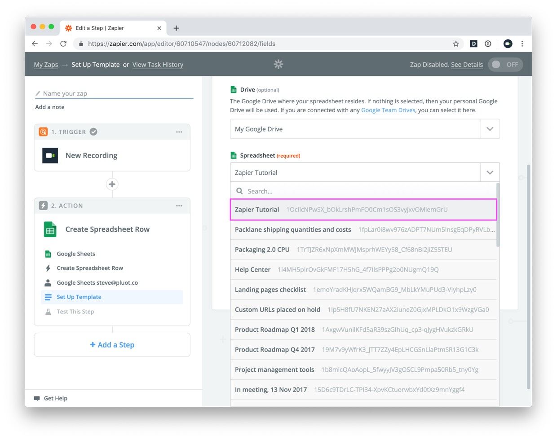Choose In meeting, 13 Nov 2017
Image resolution: width=557 pixels, height=440 pixels.
pos(363,390)
